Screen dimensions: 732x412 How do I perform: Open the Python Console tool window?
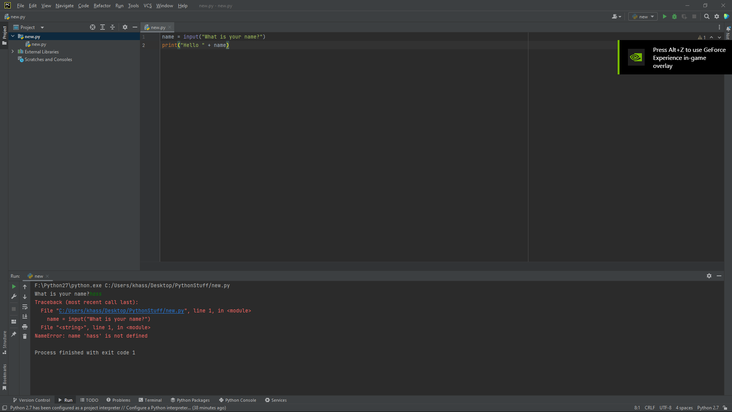[238, 400]
